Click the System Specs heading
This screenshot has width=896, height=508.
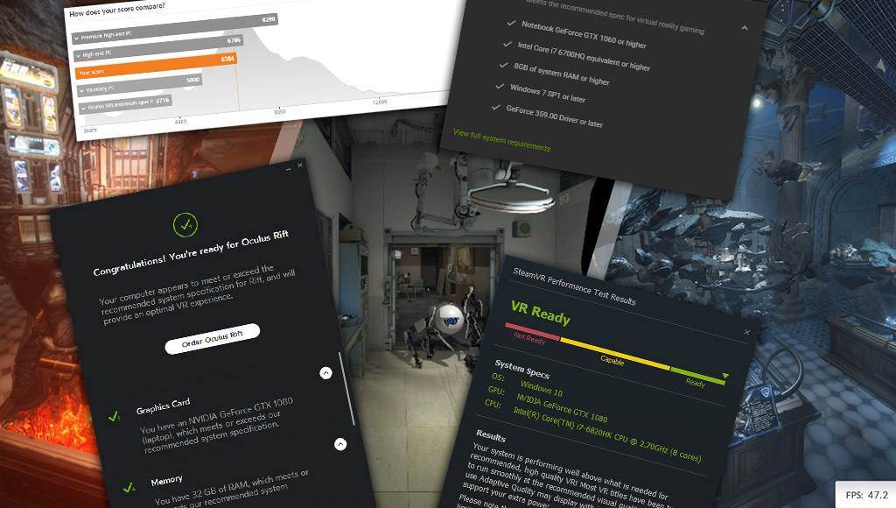[521, 370]
